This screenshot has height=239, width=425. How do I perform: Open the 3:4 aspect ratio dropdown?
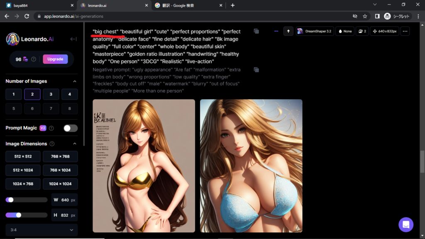click(42, 230)
